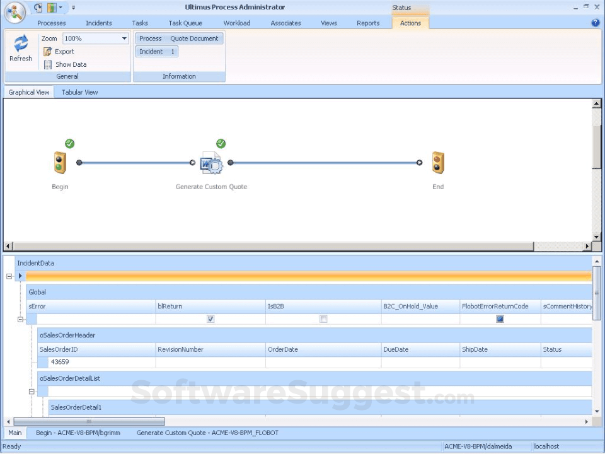Click the Incident 1 button

tap(157, 52)
